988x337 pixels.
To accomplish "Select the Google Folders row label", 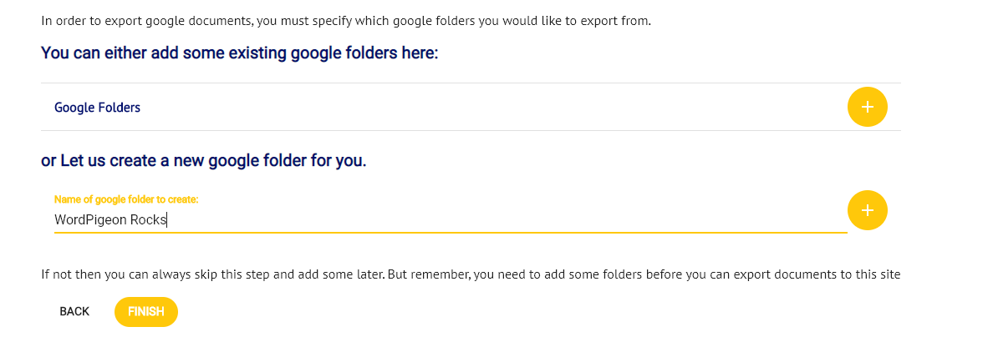I will click(97, 108).
